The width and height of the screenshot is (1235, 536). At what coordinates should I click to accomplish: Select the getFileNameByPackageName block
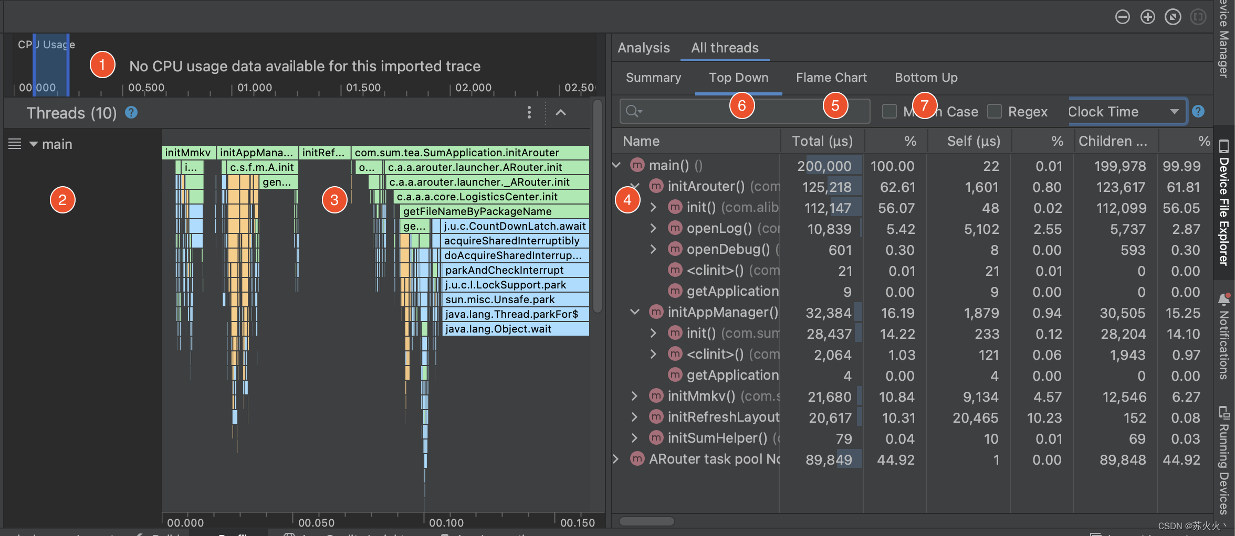tap(494, 211)
